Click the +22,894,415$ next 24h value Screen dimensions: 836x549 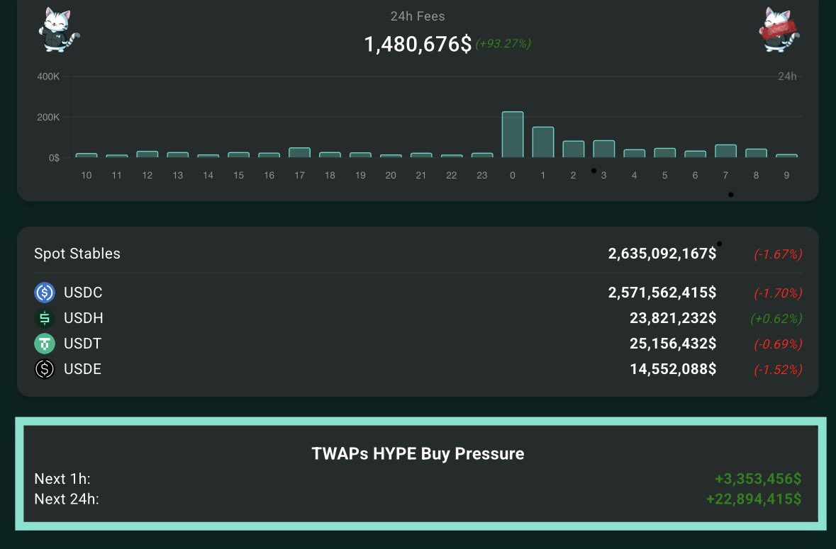tap(754, 499)
